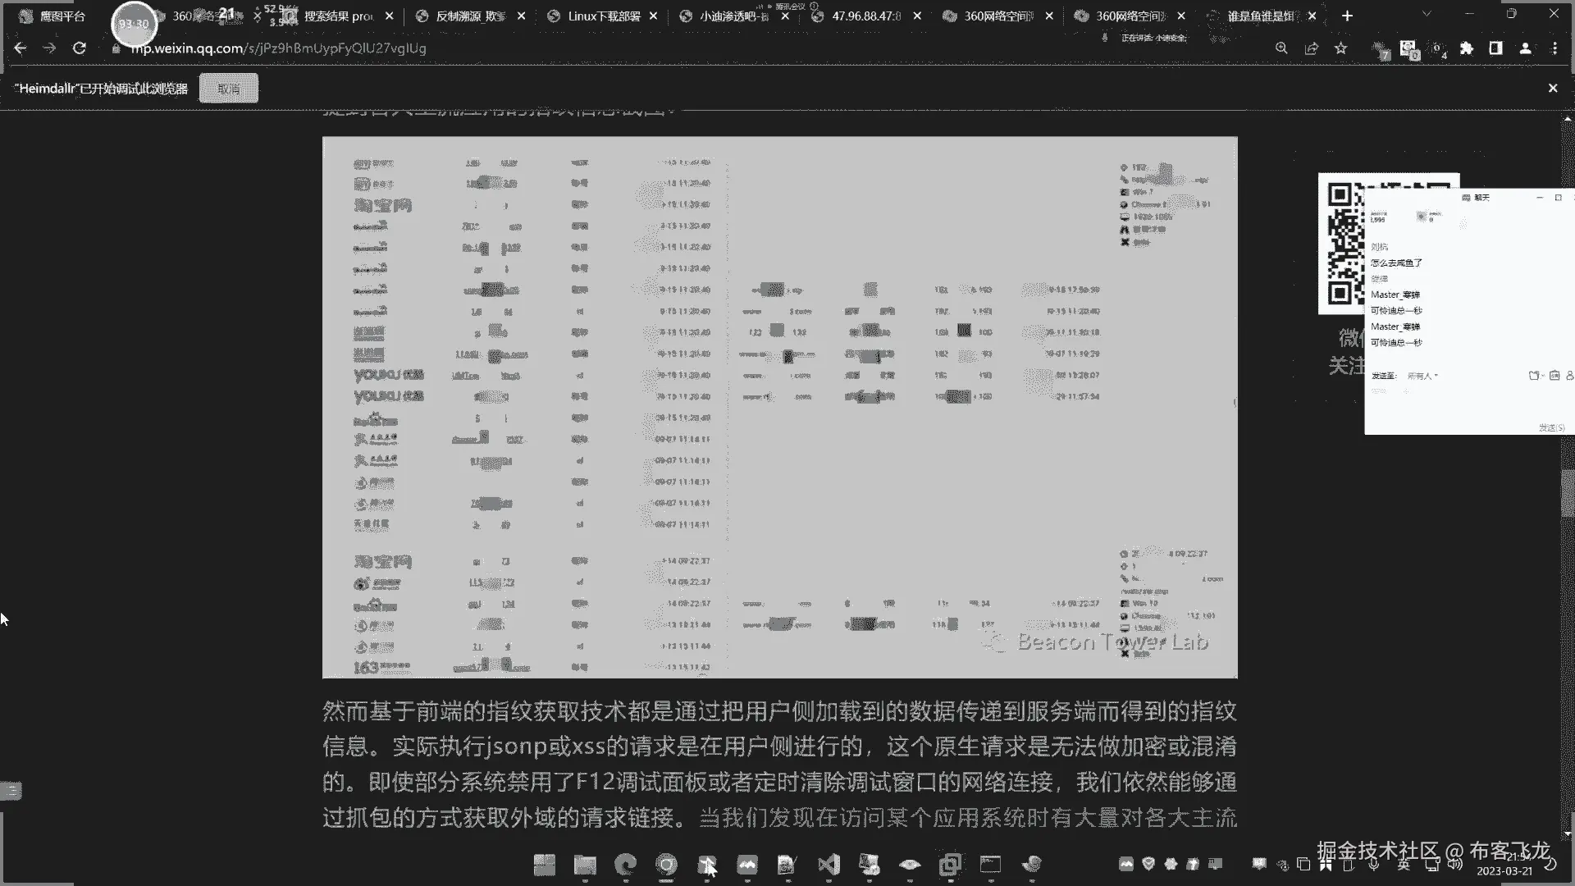Viewport: 1575px width, 886px height.
Task: Open Visual Studio from the taskbar
Action: (829, 864)
